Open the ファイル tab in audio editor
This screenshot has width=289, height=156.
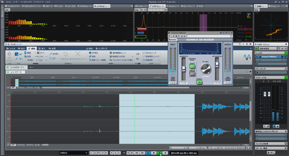(11, 49)
